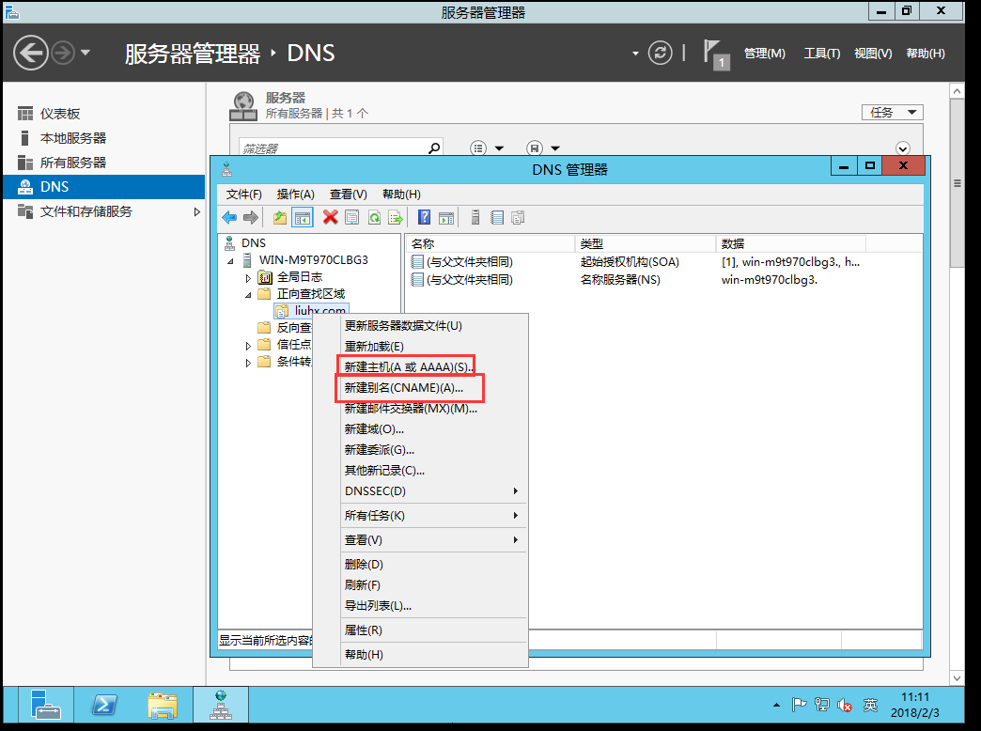
Task: Open the 管理(M) menu in Server Manager
Action: pyautogui.click(x=765, y=54)
